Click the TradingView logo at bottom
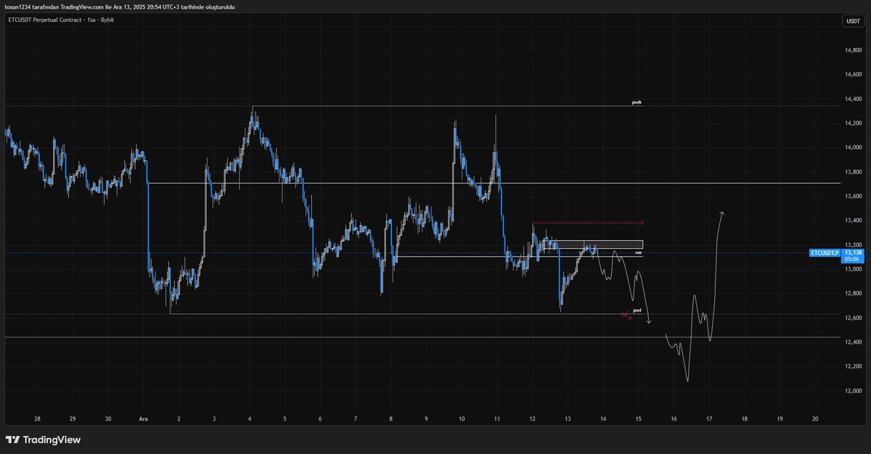This screenshot has height=454, width=871. tap(43, 439)
